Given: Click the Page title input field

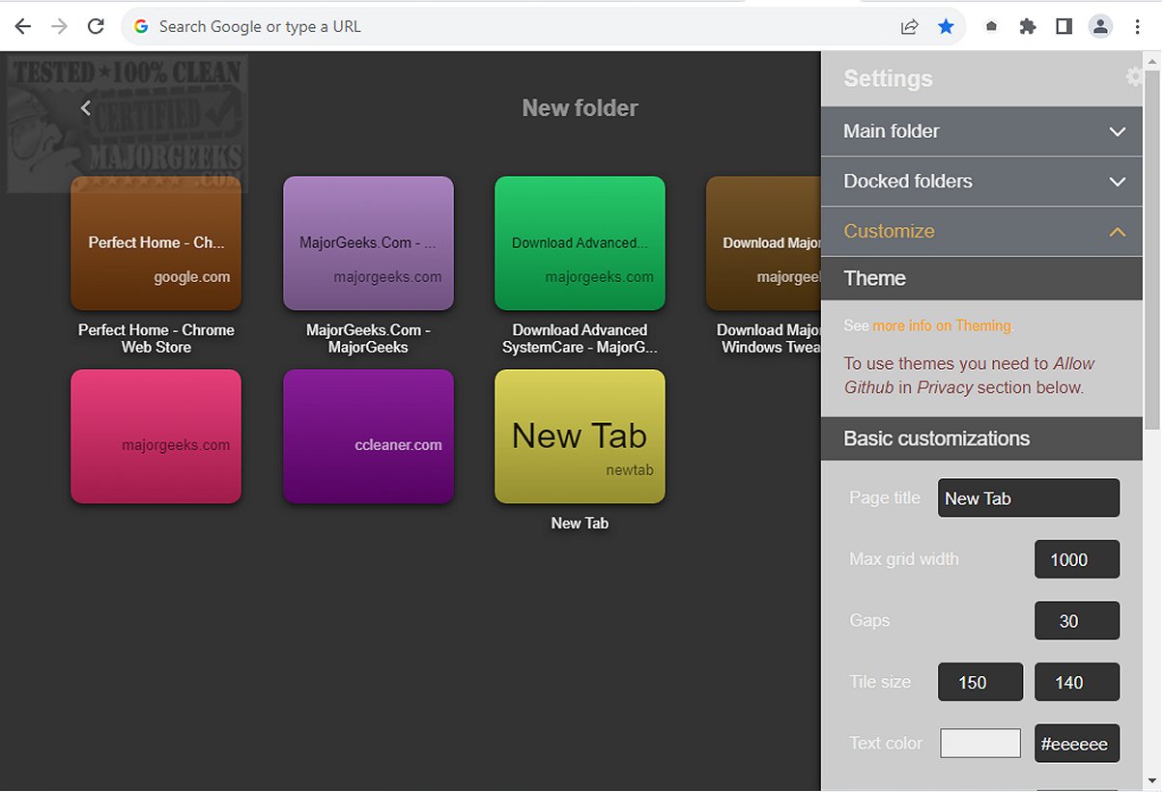Looking at the screenshot, I should point(1029,498).
